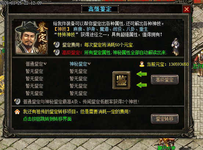This screenshot has width=203, height=150.
Task: Expand the 神秘鉴定 dropdown arrow
Action: 89,63
